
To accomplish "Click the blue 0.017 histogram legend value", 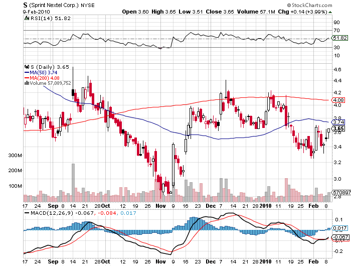I will click(x=128, y=213).
